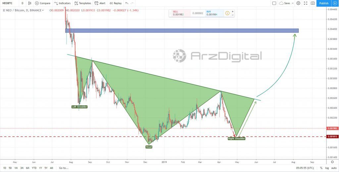Click the Compare symbol plus icon
Screen dimensions: 339x172
[x=37, y=3]
